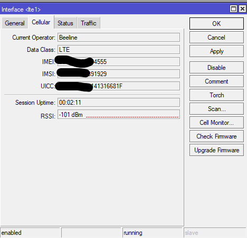This screenshot has width=247, height=238.
Task: Click the 'slave' status bar entry
Action: coord(215,233)
